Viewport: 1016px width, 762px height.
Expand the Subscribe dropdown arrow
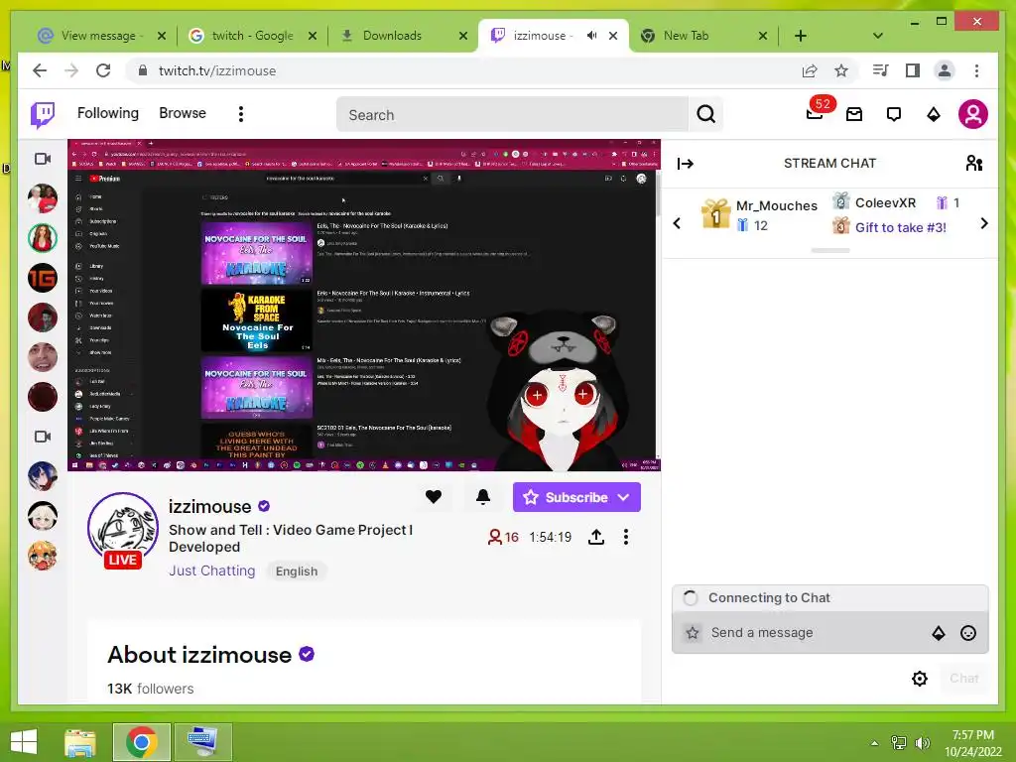coord(624,498)
